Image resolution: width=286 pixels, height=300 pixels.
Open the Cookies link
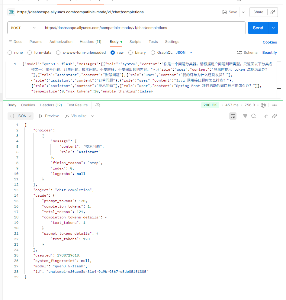point(270,42)
